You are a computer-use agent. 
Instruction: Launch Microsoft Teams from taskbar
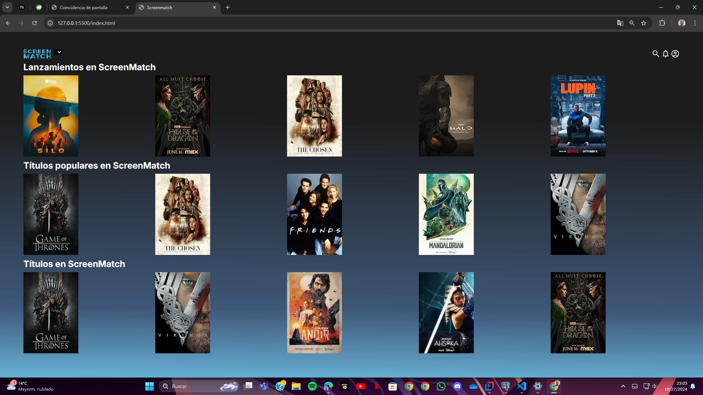[x=264, y=386]
